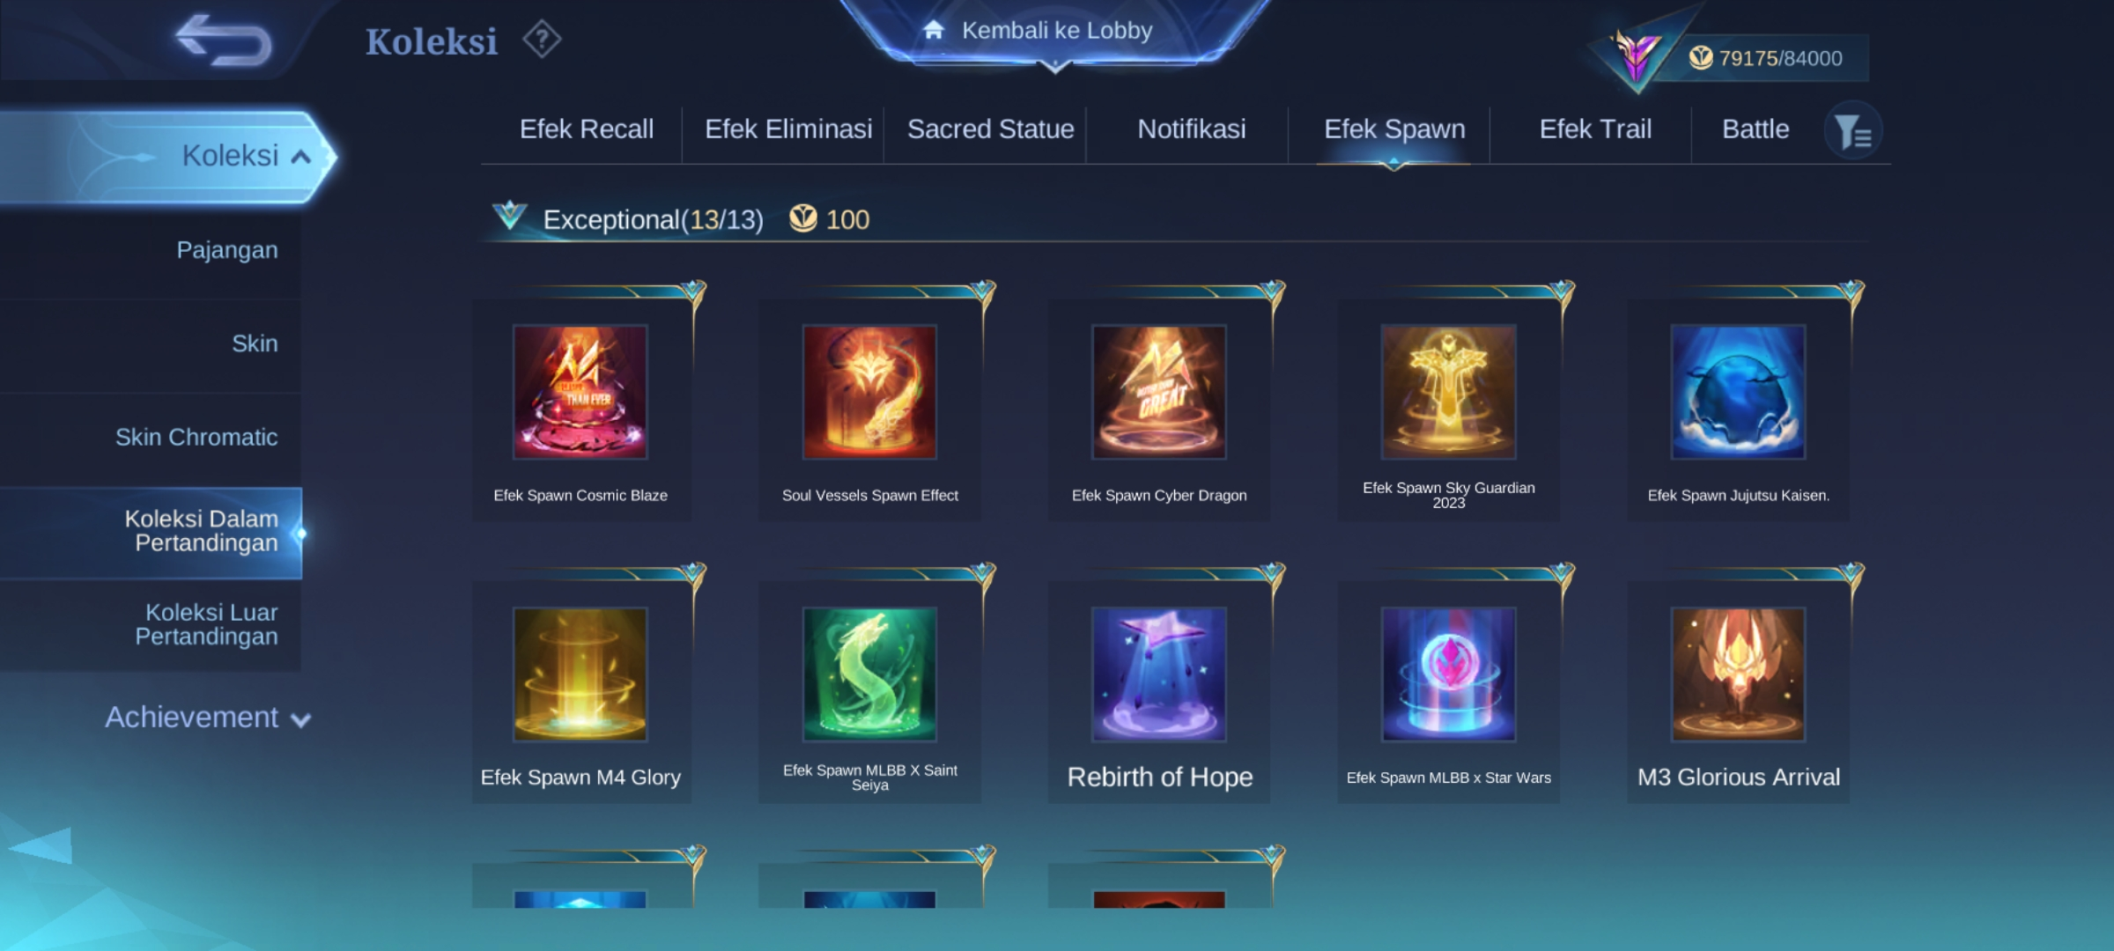Select the Soul Vessels Spawn Effect icon
This screenshot has width=2114, height=951.
pos(869,392)
